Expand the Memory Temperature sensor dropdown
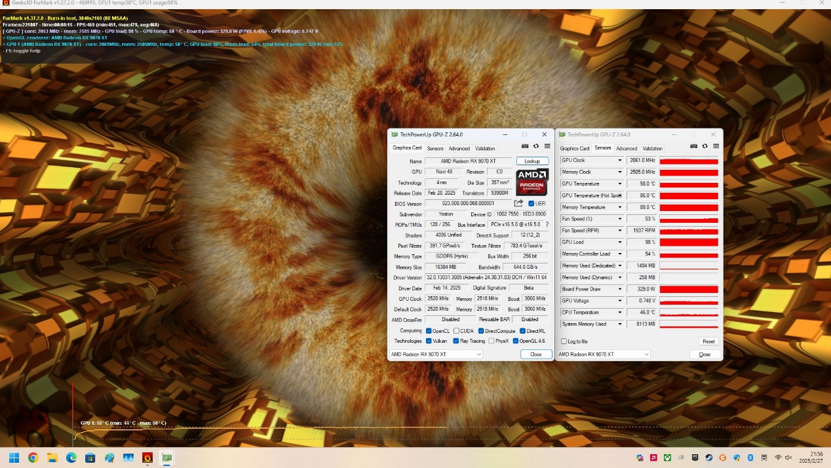This screenshot has width=831, height=468. [x=620, y=207]
